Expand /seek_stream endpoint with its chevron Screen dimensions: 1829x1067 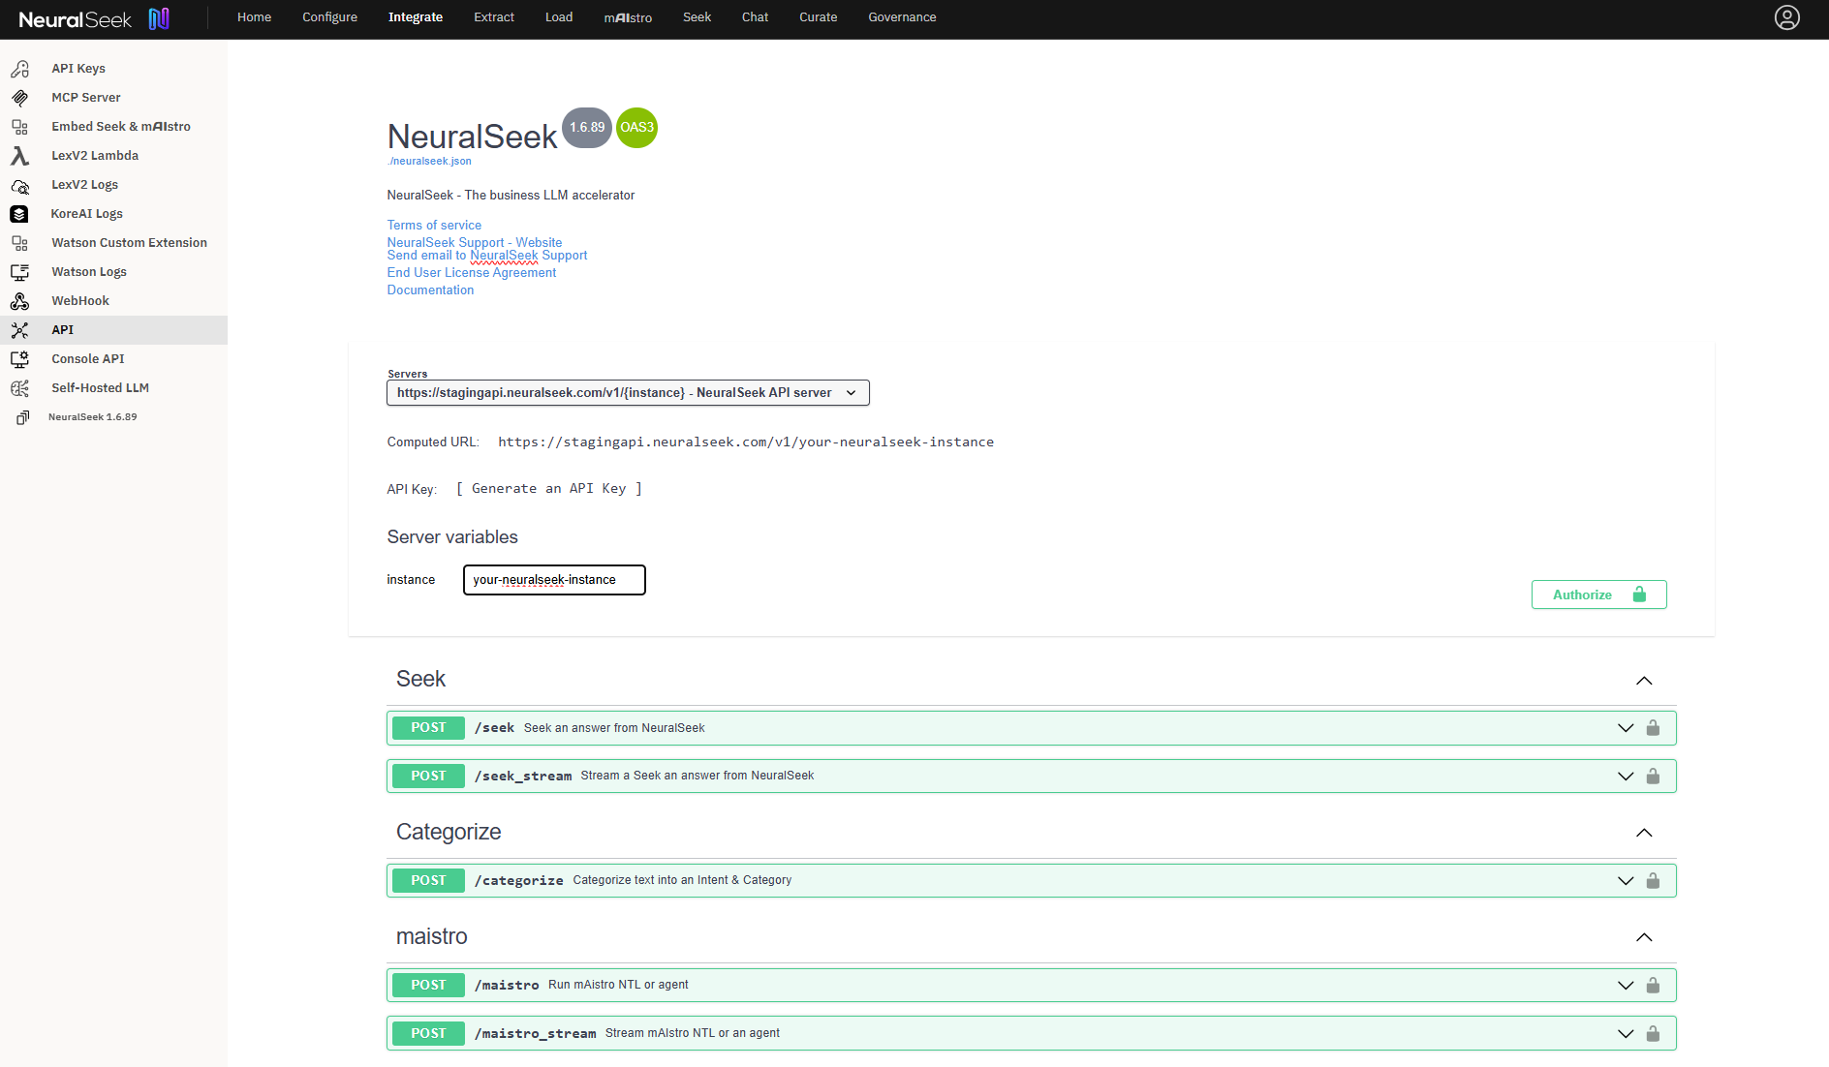1626,777
